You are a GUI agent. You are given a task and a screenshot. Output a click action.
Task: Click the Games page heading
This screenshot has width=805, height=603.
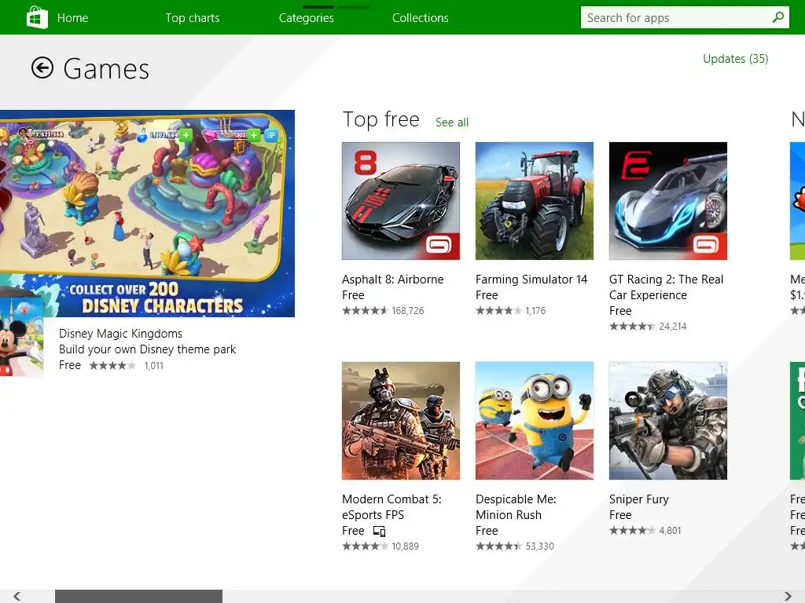coord(106,69)
